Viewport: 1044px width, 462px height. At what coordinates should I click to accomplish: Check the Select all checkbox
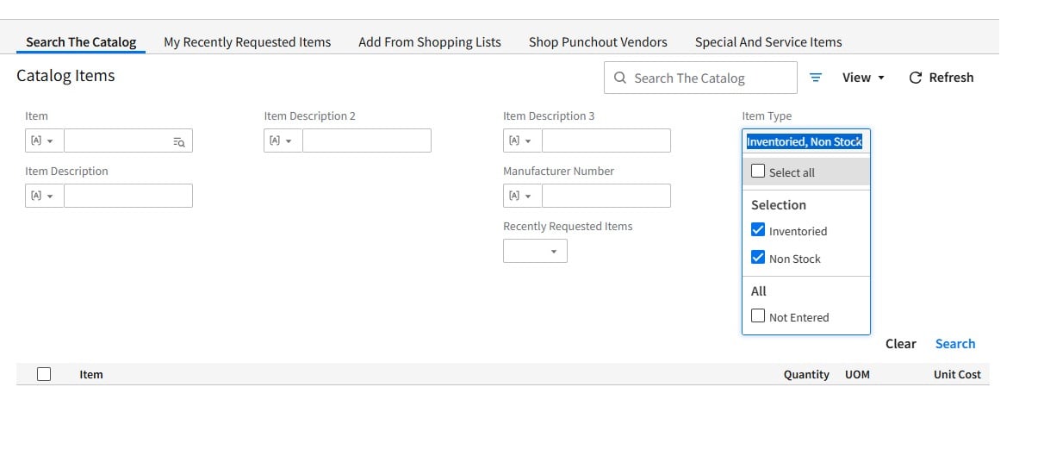758,172
